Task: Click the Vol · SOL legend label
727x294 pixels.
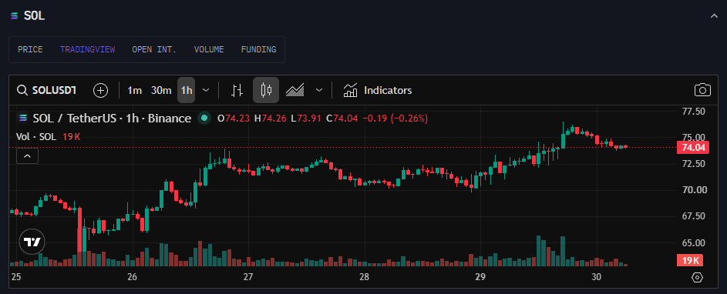Action: 36,136
